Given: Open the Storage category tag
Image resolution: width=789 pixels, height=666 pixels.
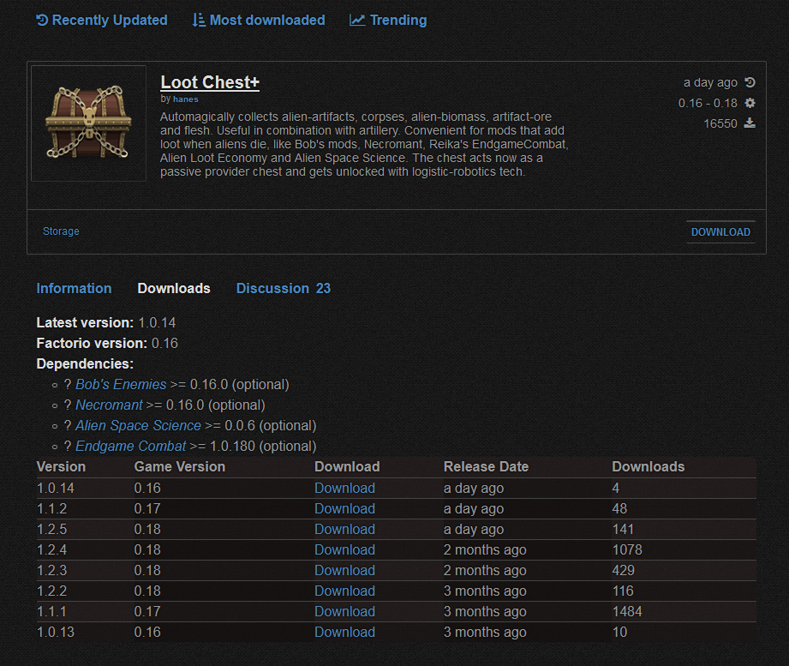Looking at the screenshot, I should click(x=61, y=231).
